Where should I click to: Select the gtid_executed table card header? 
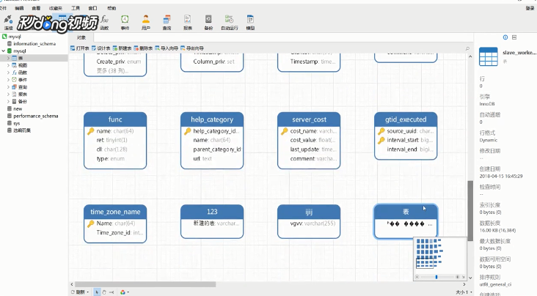click(x=406, y=119)
